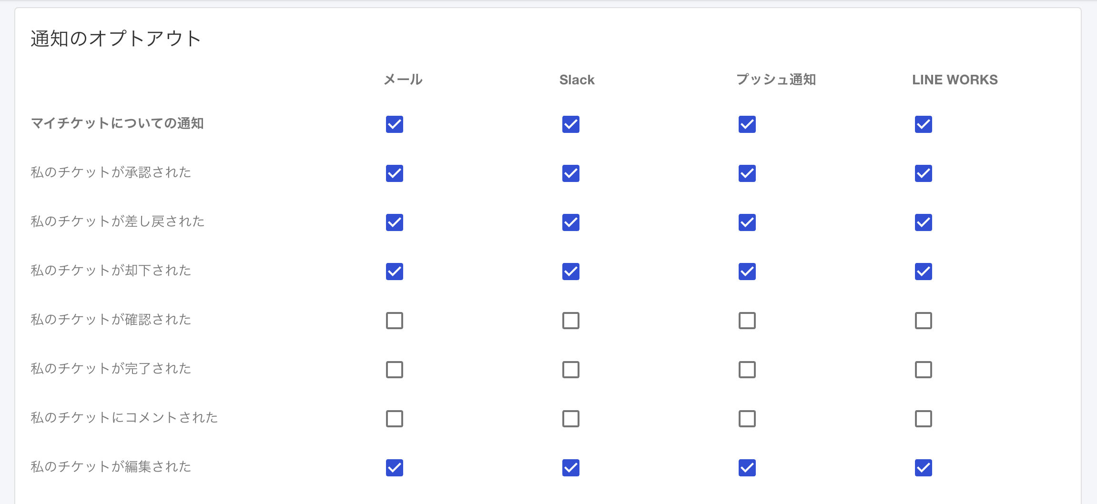Check LINE WORKS for 私のチケットが確認された
Viewport: 1097px width, 504px height.
(x=924, y=321)
